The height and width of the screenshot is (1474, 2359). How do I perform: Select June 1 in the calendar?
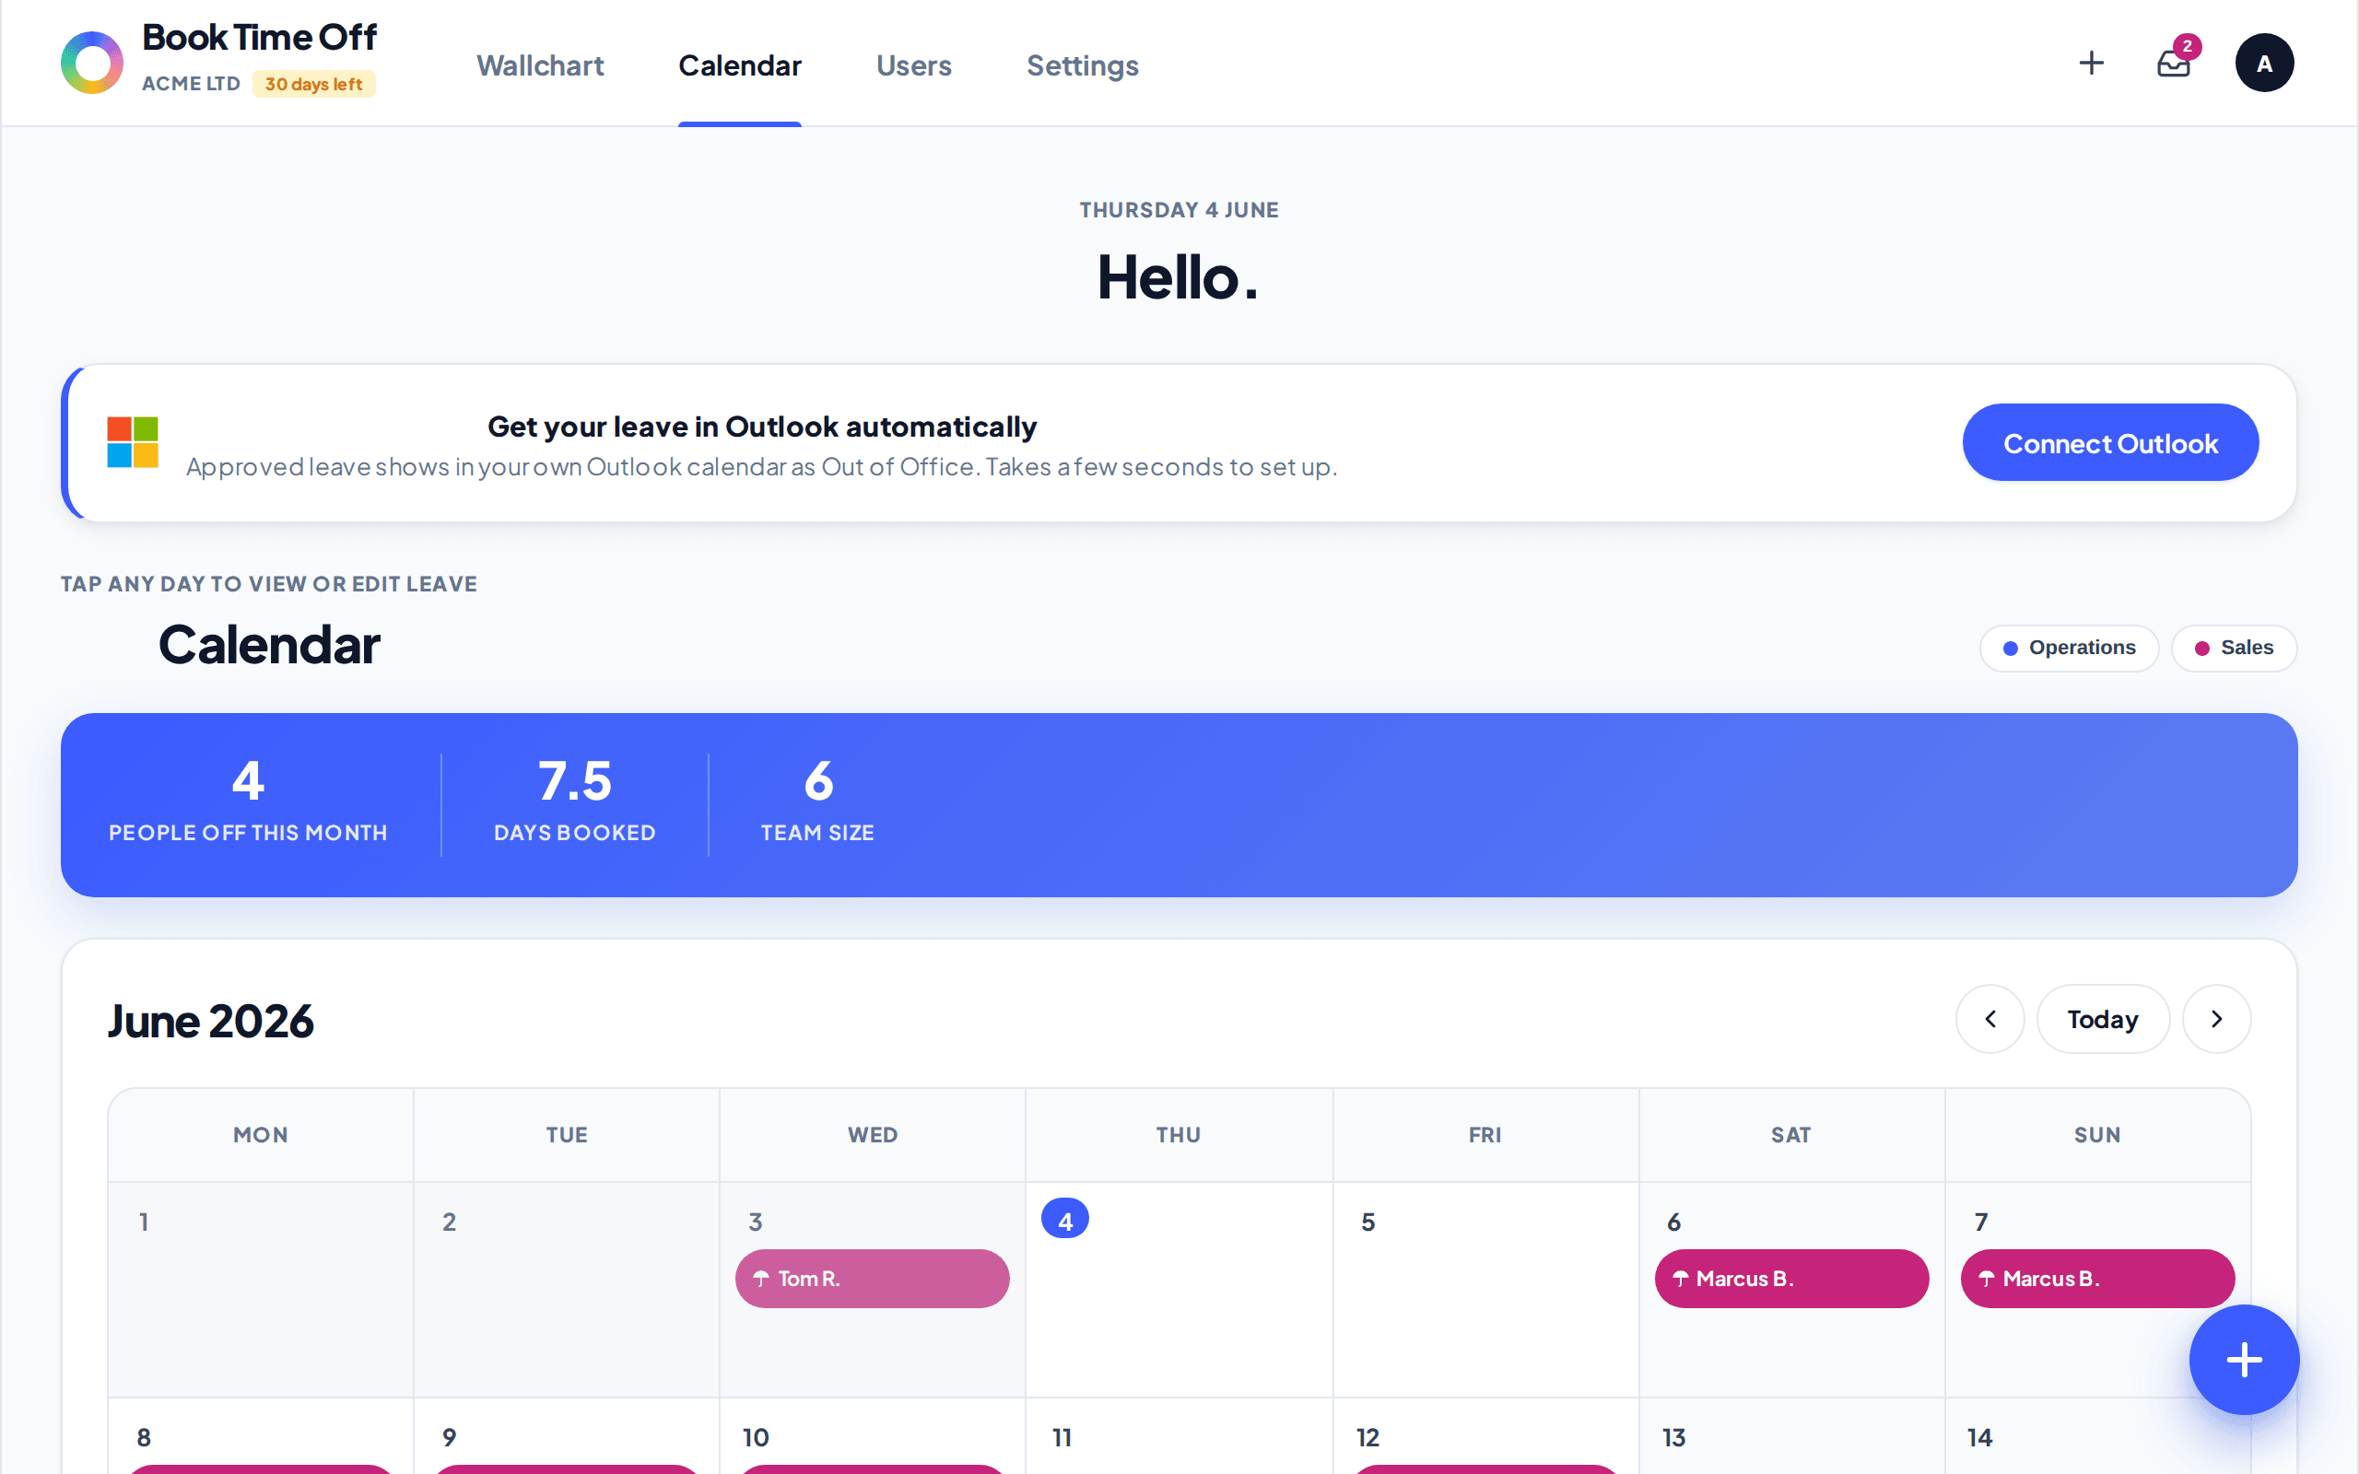[x=260, y=1289]
